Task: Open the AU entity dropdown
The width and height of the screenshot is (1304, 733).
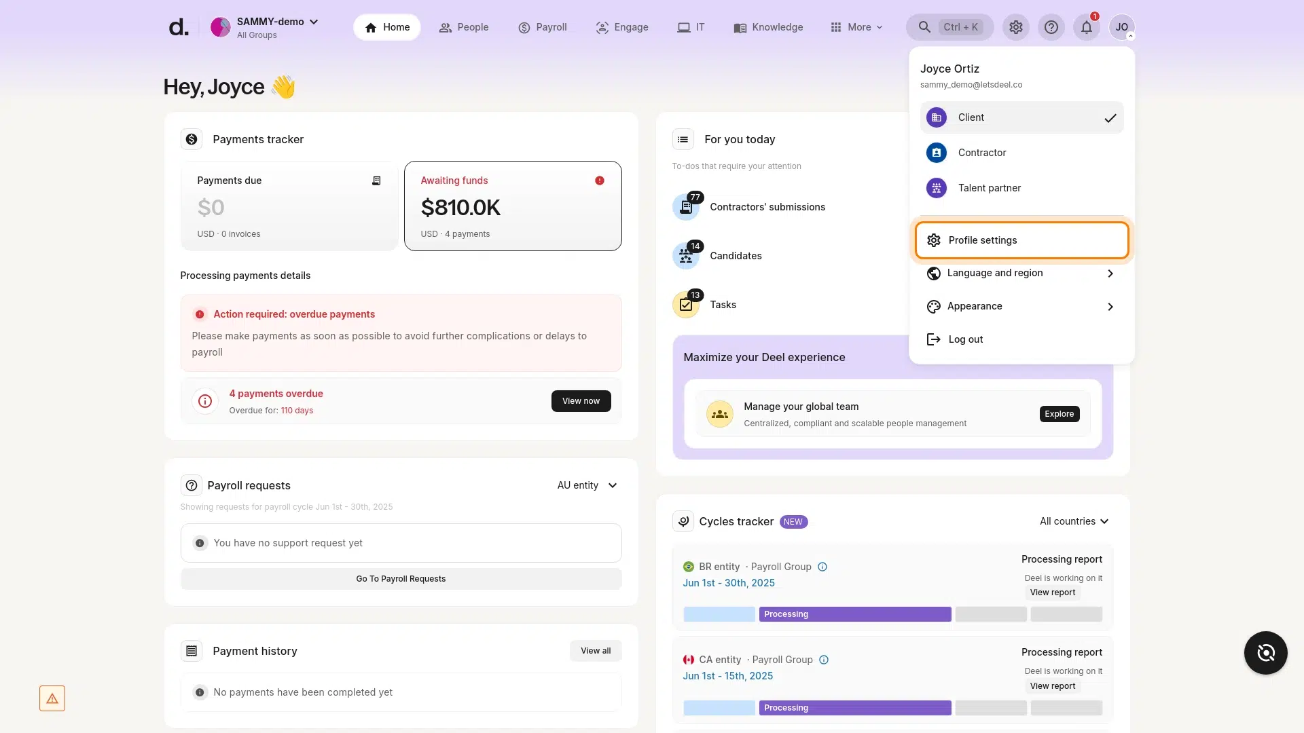Action: [x=587, y=485]
